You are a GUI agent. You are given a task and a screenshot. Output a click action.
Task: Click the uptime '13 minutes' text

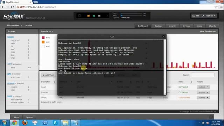(x=125, y=18)
